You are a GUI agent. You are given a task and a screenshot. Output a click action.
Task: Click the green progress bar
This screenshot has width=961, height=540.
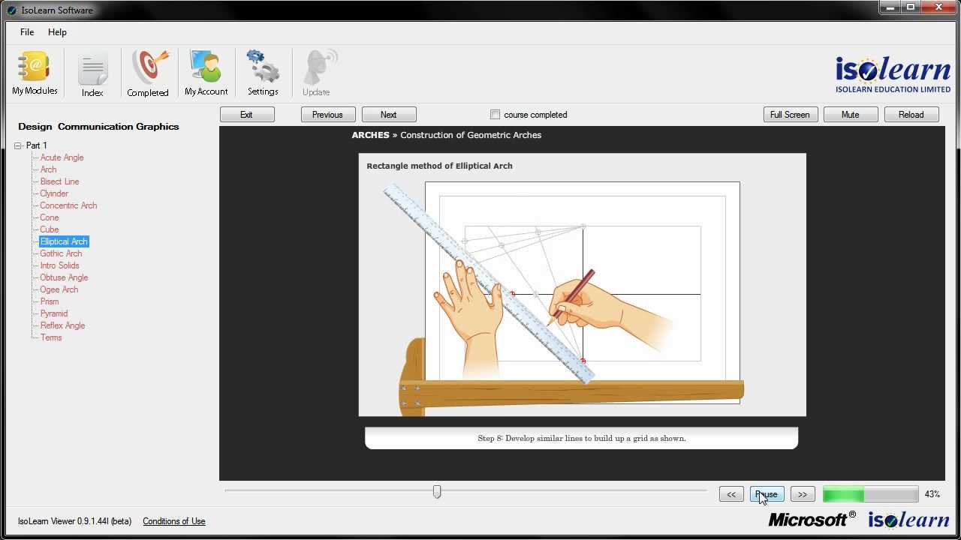pyautogui.click(x=871, y=494)
